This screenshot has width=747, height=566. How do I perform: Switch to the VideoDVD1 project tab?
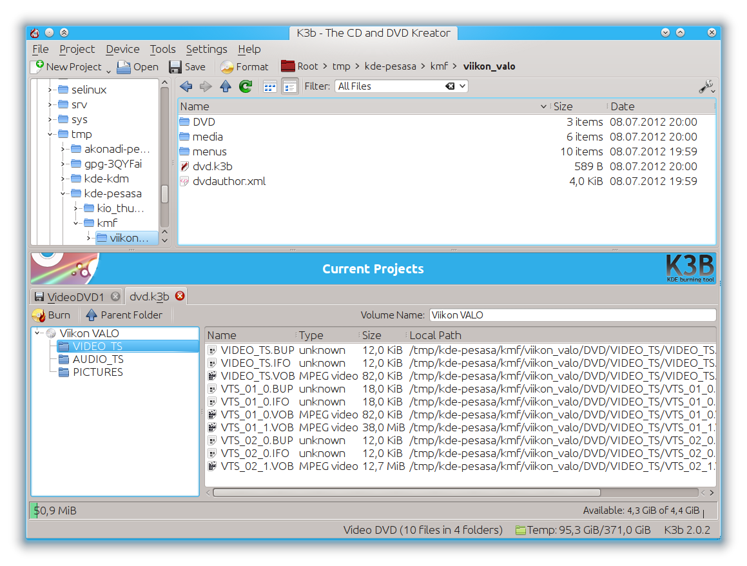(75, 297)
